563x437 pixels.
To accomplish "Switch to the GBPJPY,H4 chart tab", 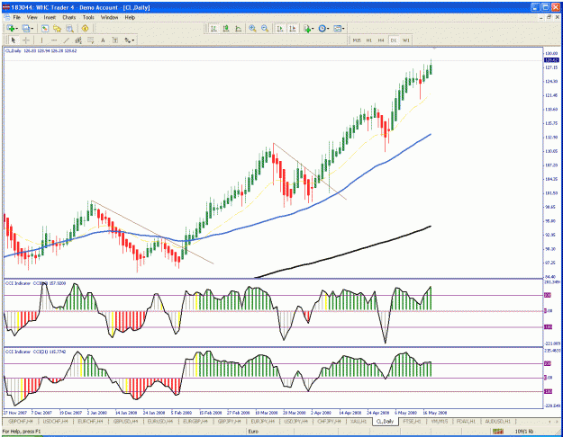I will (x=229, y=421).
